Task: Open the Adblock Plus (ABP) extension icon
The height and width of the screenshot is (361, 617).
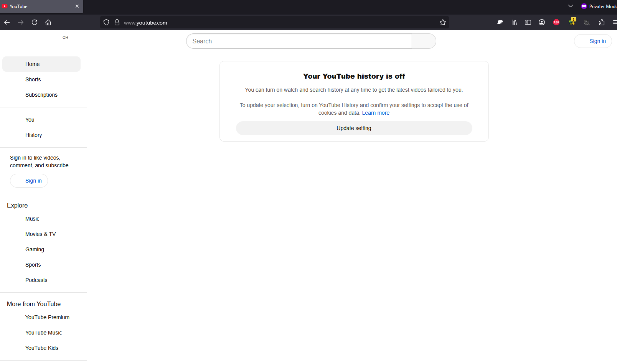Action: click(x=556, y=22)
